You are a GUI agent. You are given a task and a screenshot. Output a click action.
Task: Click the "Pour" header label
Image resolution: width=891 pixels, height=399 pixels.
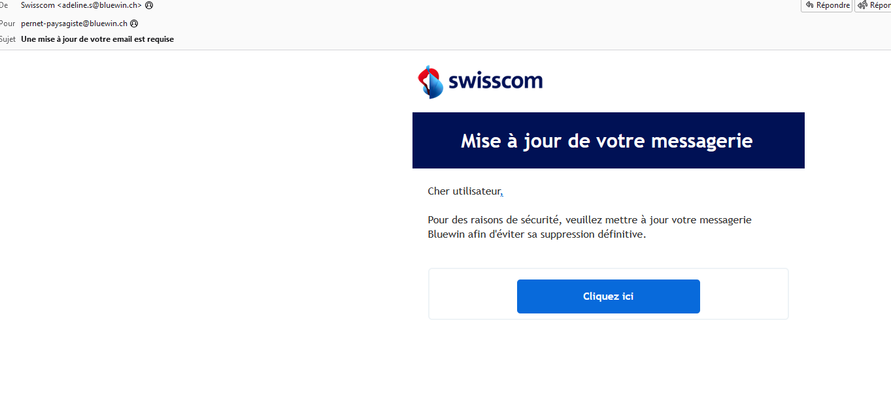coord(7,24)
